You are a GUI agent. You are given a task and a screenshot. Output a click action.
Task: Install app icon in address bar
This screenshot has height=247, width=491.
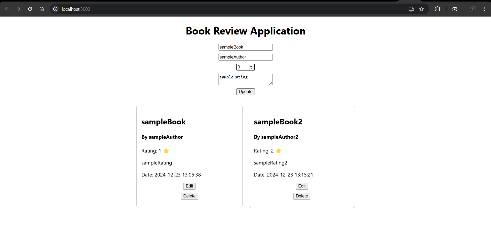click(411, 9)
